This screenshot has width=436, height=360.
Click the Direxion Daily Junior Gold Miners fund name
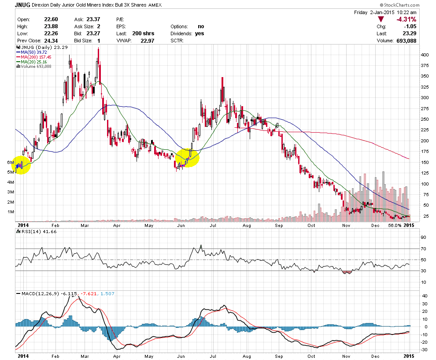tap(89, 5)
